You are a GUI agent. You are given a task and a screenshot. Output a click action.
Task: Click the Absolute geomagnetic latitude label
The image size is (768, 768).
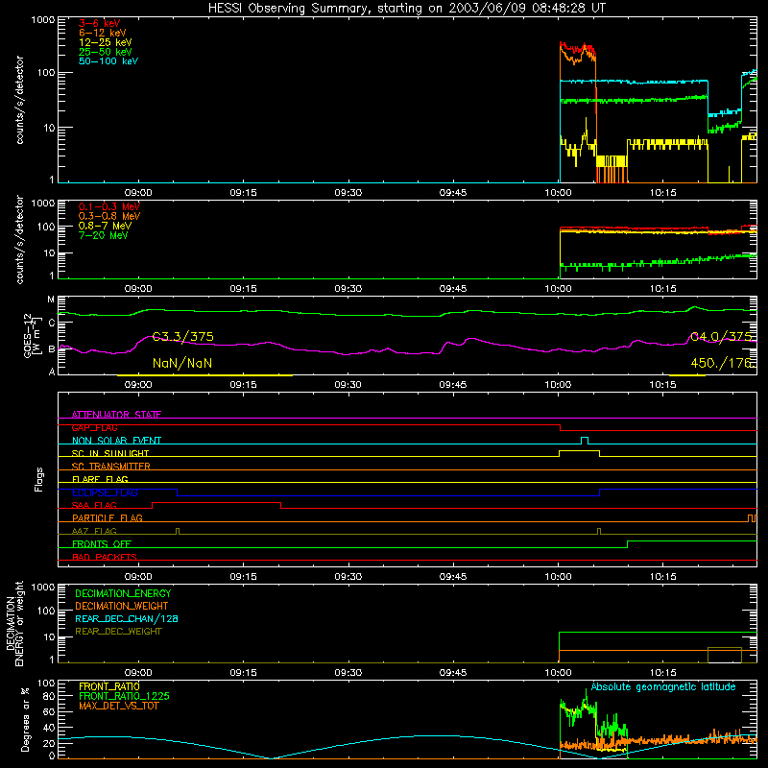click(663, 686)
